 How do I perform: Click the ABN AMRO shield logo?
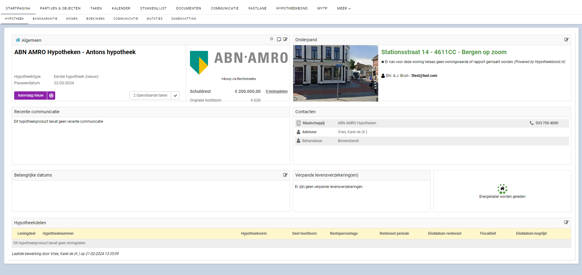pos(199,63)
